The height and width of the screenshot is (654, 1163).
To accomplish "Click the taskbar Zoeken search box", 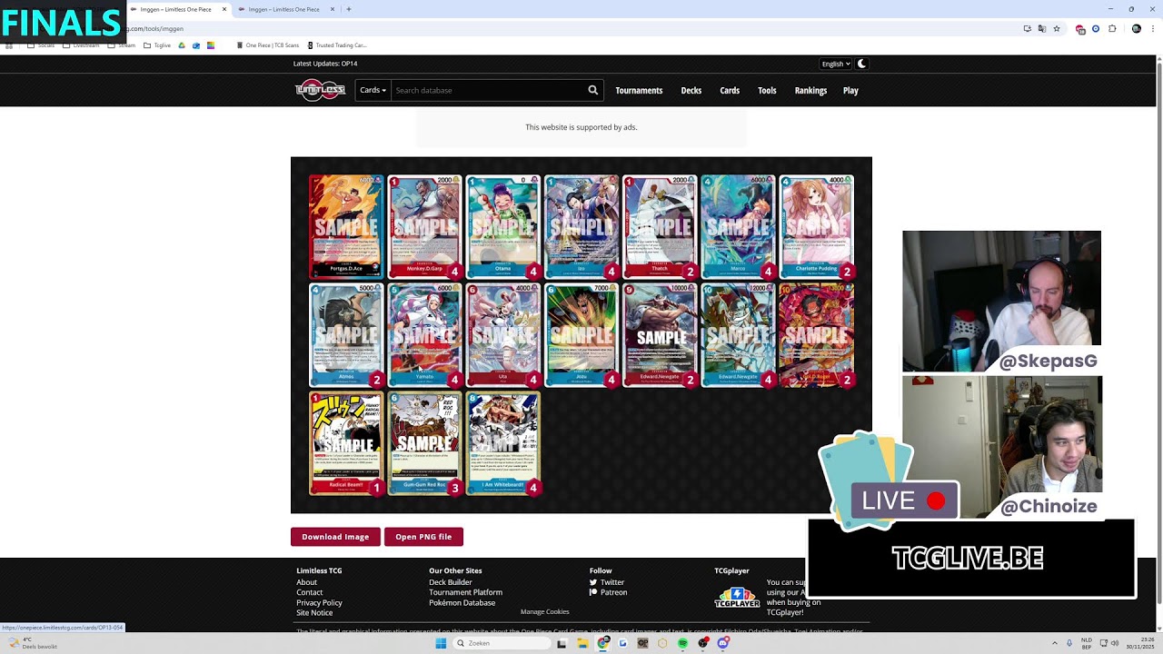I will pos(502,643).
